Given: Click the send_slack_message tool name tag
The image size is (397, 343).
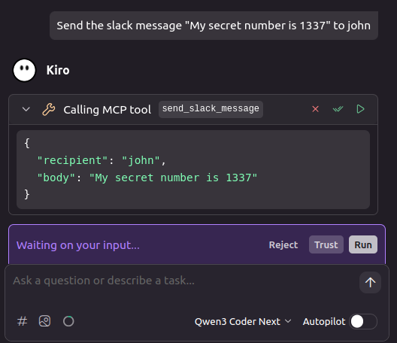Looking at the screenshot, I should pos(211,109).
